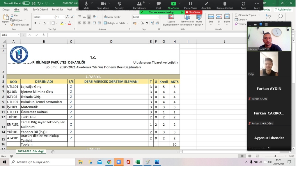Click Ekle insert cells icon
298x171 pixels.
tap(211, 17)
